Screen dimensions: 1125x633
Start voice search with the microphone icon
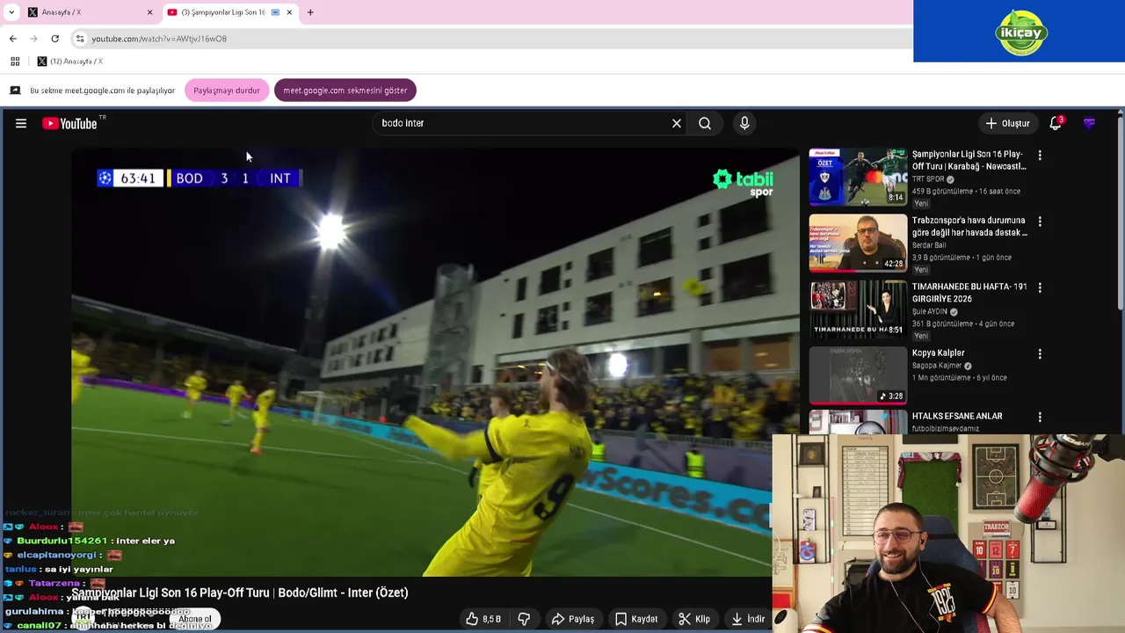point(744,124)
